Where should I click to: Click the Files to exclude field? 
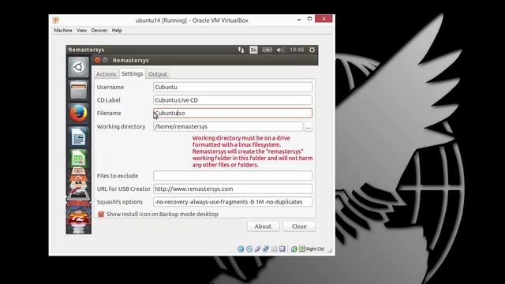click(x=233, y=176)
